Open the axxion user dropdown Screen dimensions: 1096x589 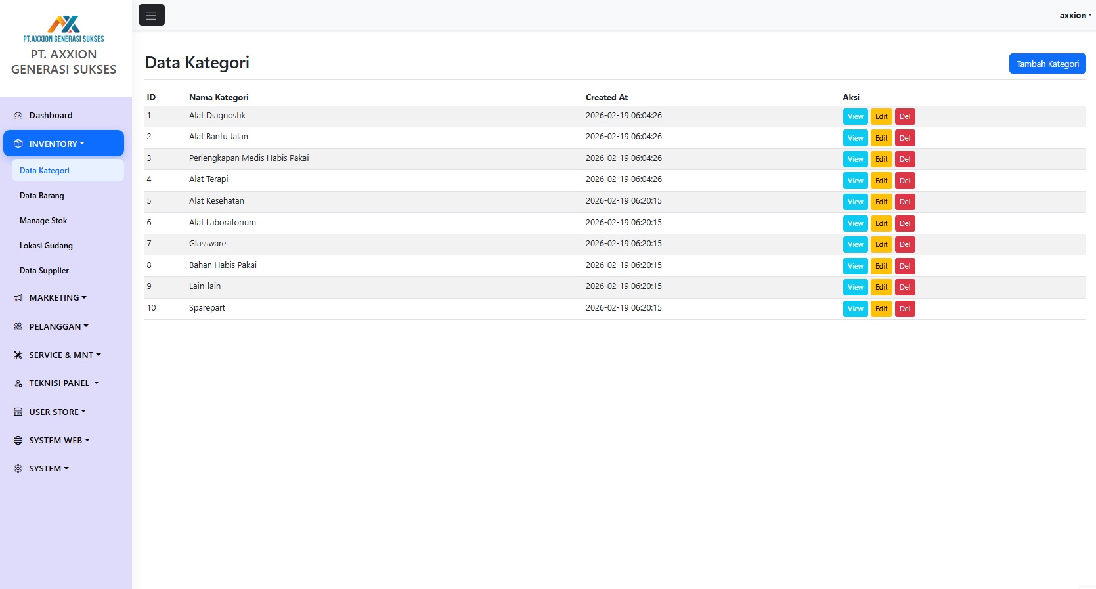1075,15
